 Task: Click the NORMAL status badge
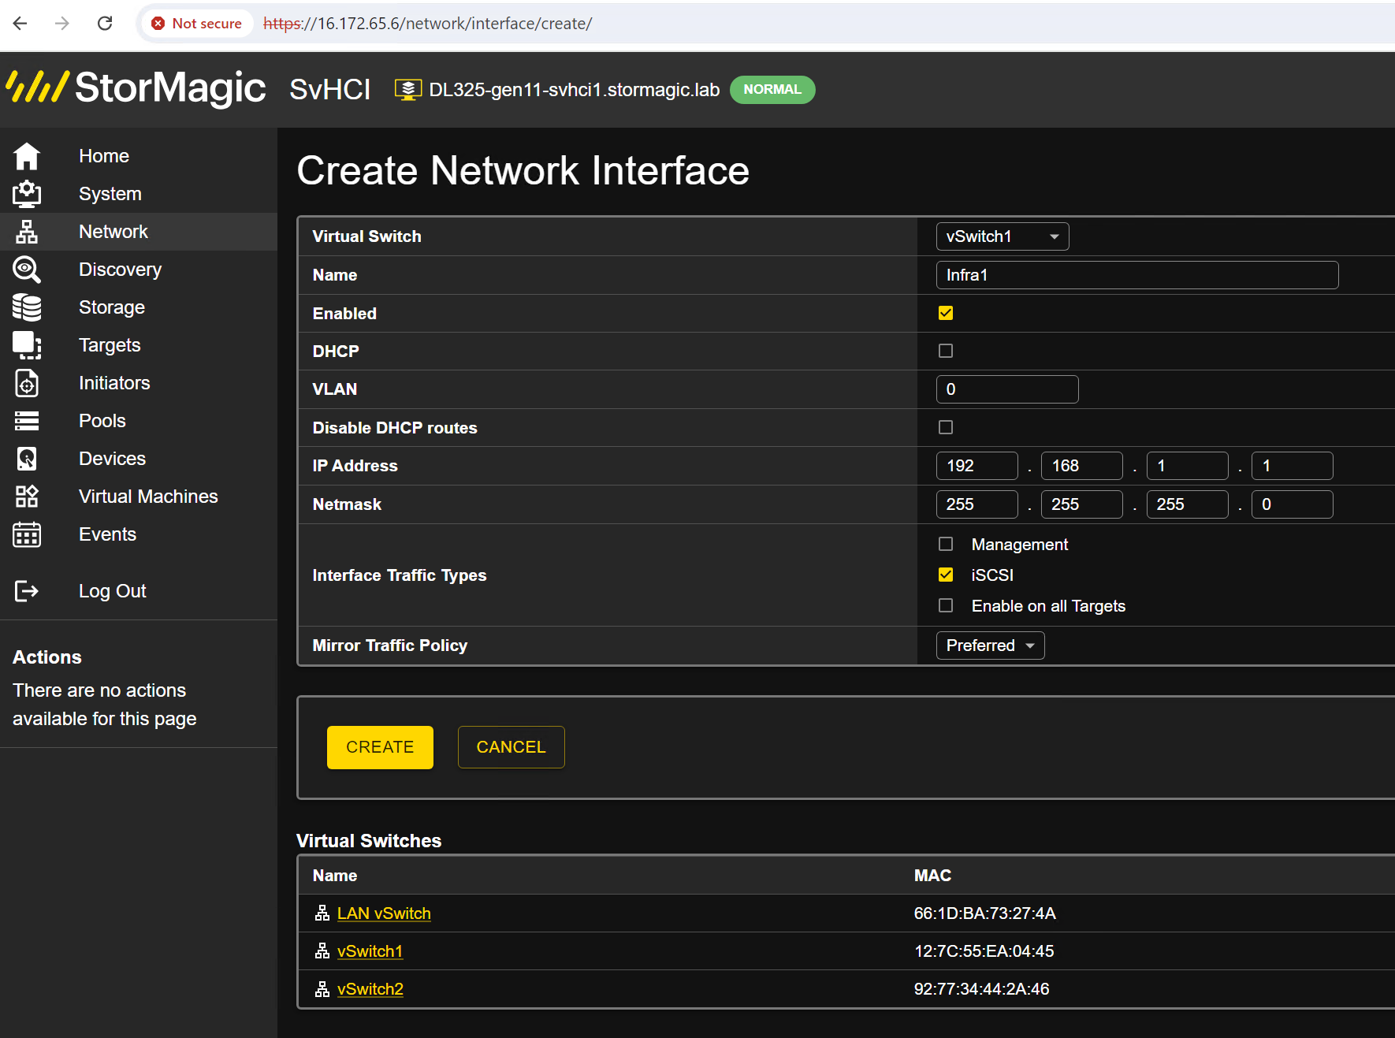(772, 90)
